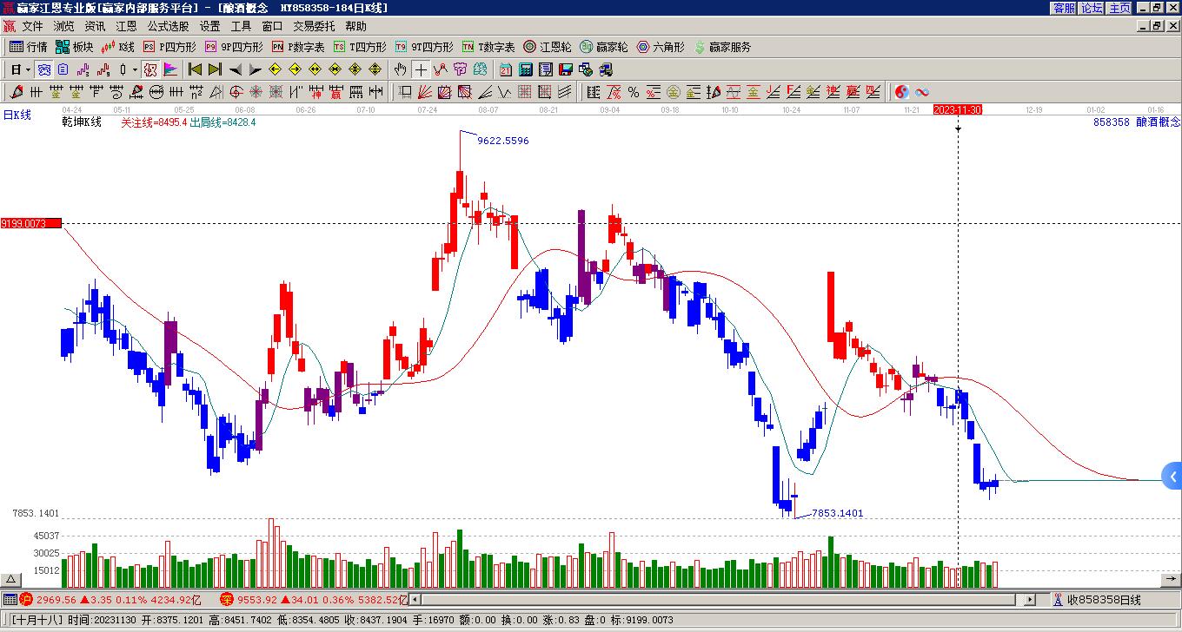
Task: Click the 关注线=8495.4 label
Action: click(154, 122)
